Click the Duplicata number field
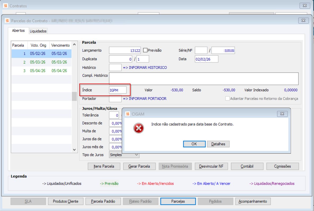 [121, 59]
